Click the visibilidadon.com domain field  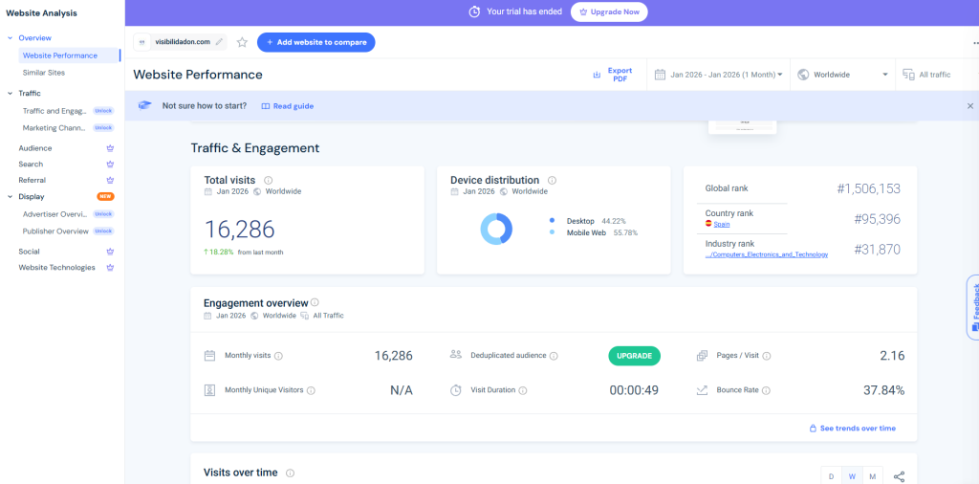[x=180, y=42]
